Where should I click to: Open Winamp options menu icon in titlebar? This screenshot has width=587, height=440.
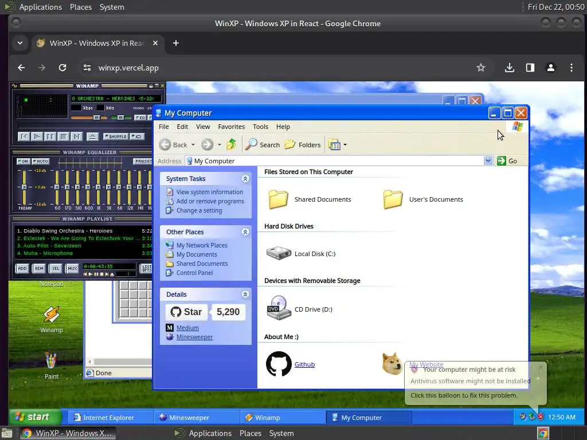tap(14, 86)
